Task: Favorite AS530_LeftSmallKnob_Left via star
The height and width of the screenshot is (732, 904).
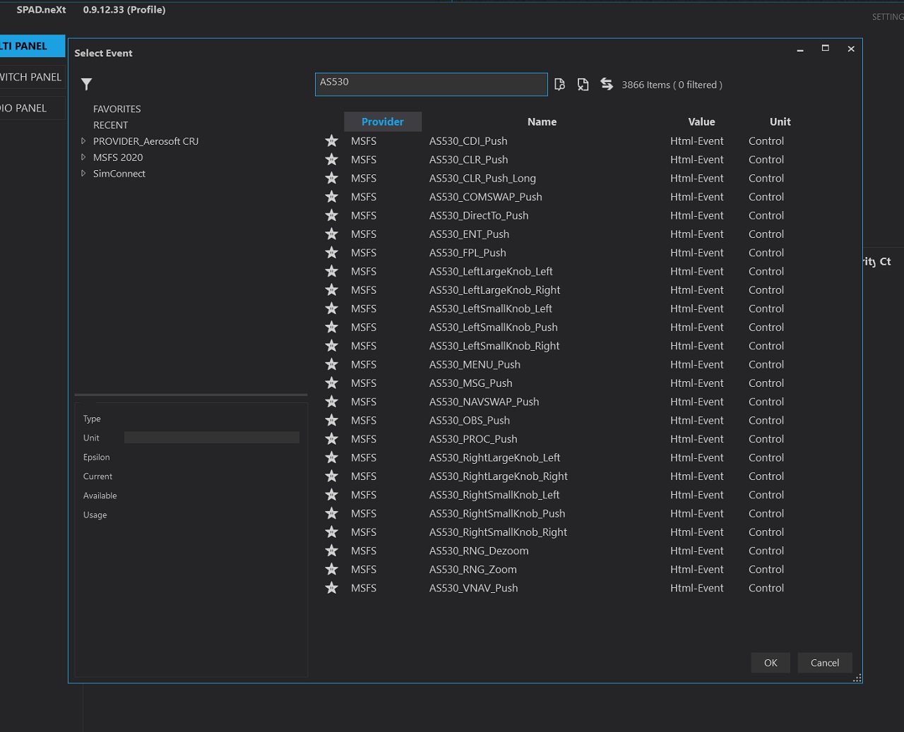Action: (331, 308)
